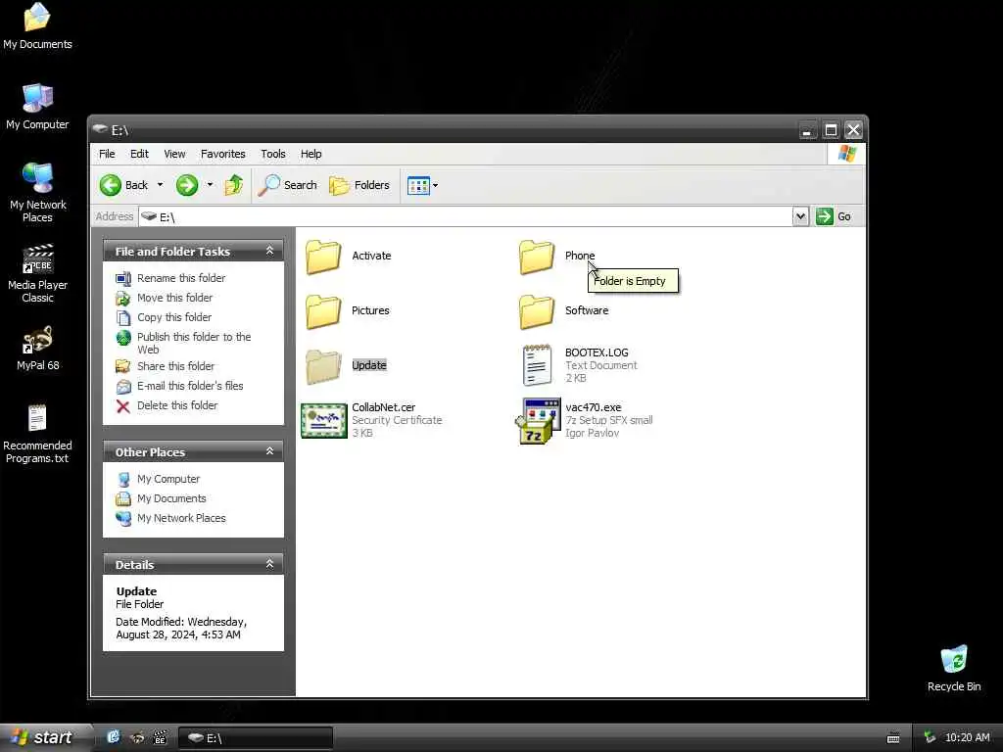Viewport: 1003px width, 752px height.
Task: Open the Favorites menu
Action: tap(222, 154)
